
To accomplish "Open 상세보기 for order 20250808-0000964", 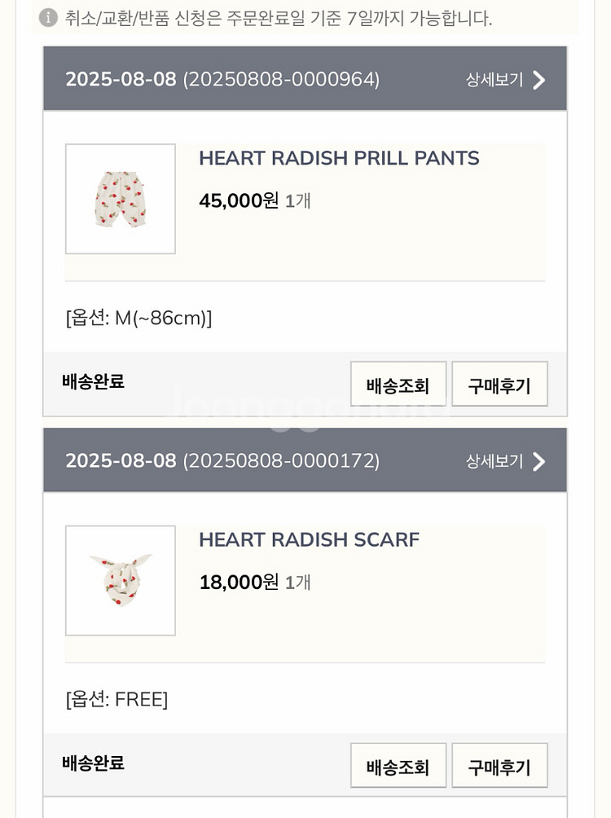I will 495,80.
